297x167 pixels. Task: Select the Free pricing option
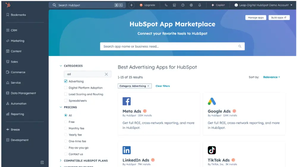click(x=66, y=122)
